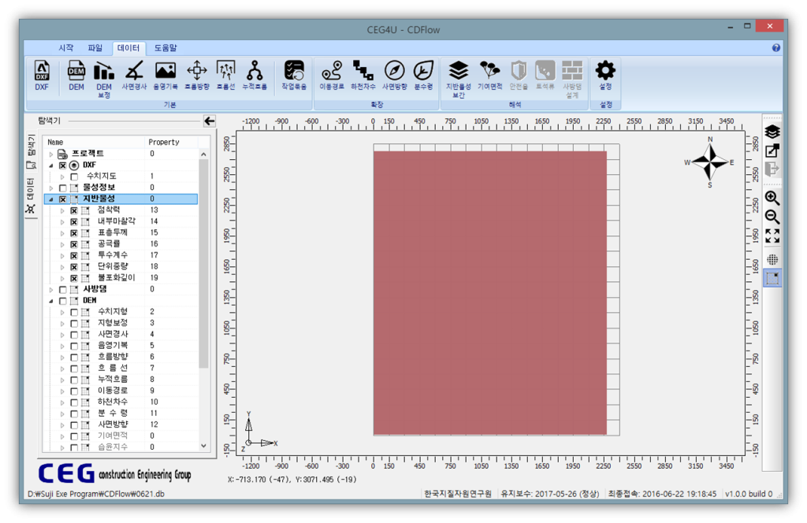Image resolution: width=807 pixels, height=523 pixels.
Task: Select the 분 수 령 tree row
Action: (x=121, y=413)
